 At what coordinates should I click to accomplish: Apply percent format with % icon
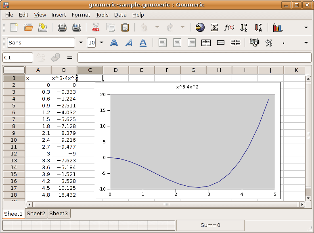[x=268, y=43]
